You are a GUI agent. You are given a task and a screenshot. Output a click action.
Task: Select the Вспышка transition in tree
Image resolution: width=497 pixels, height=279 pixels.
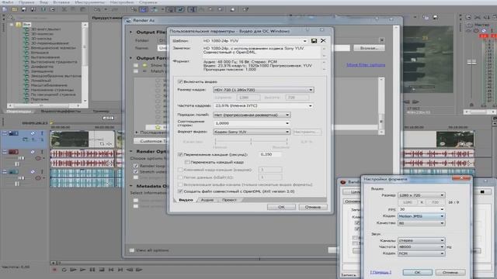click(40, 53)
